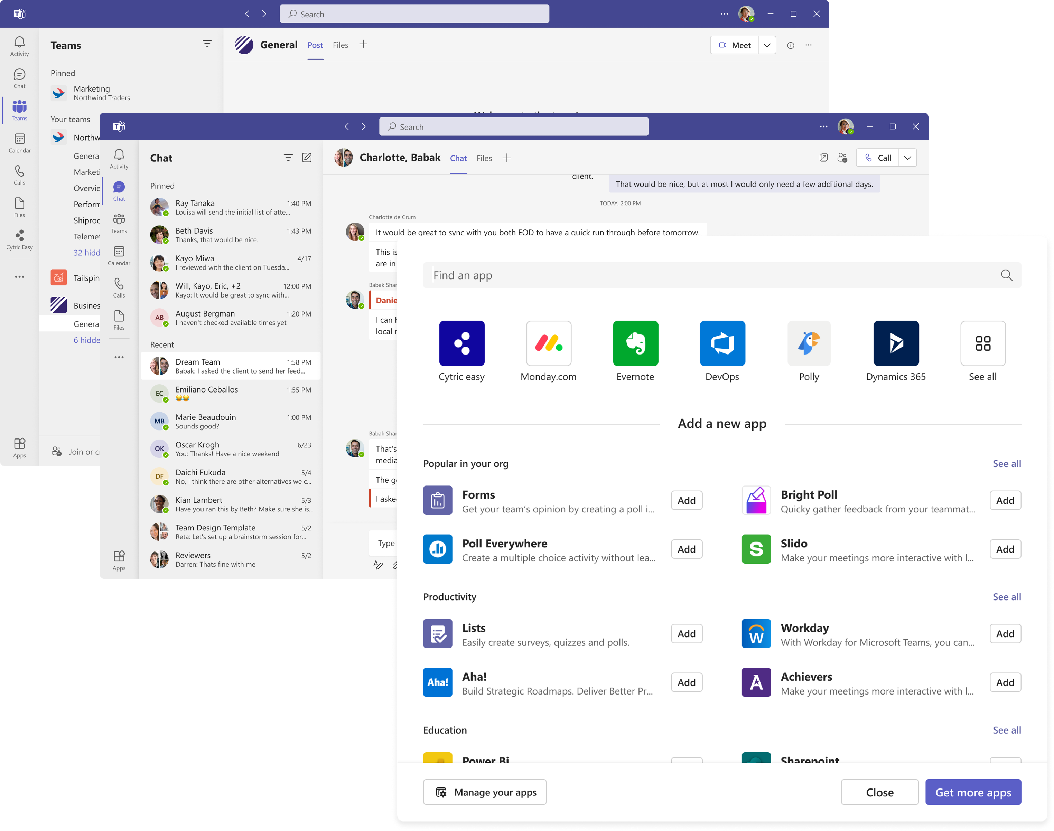Image resolution: width=1054 pixels, height=831 pixels.
Task: Expand the Call options dropdown arrow
Action: (907, 158)
